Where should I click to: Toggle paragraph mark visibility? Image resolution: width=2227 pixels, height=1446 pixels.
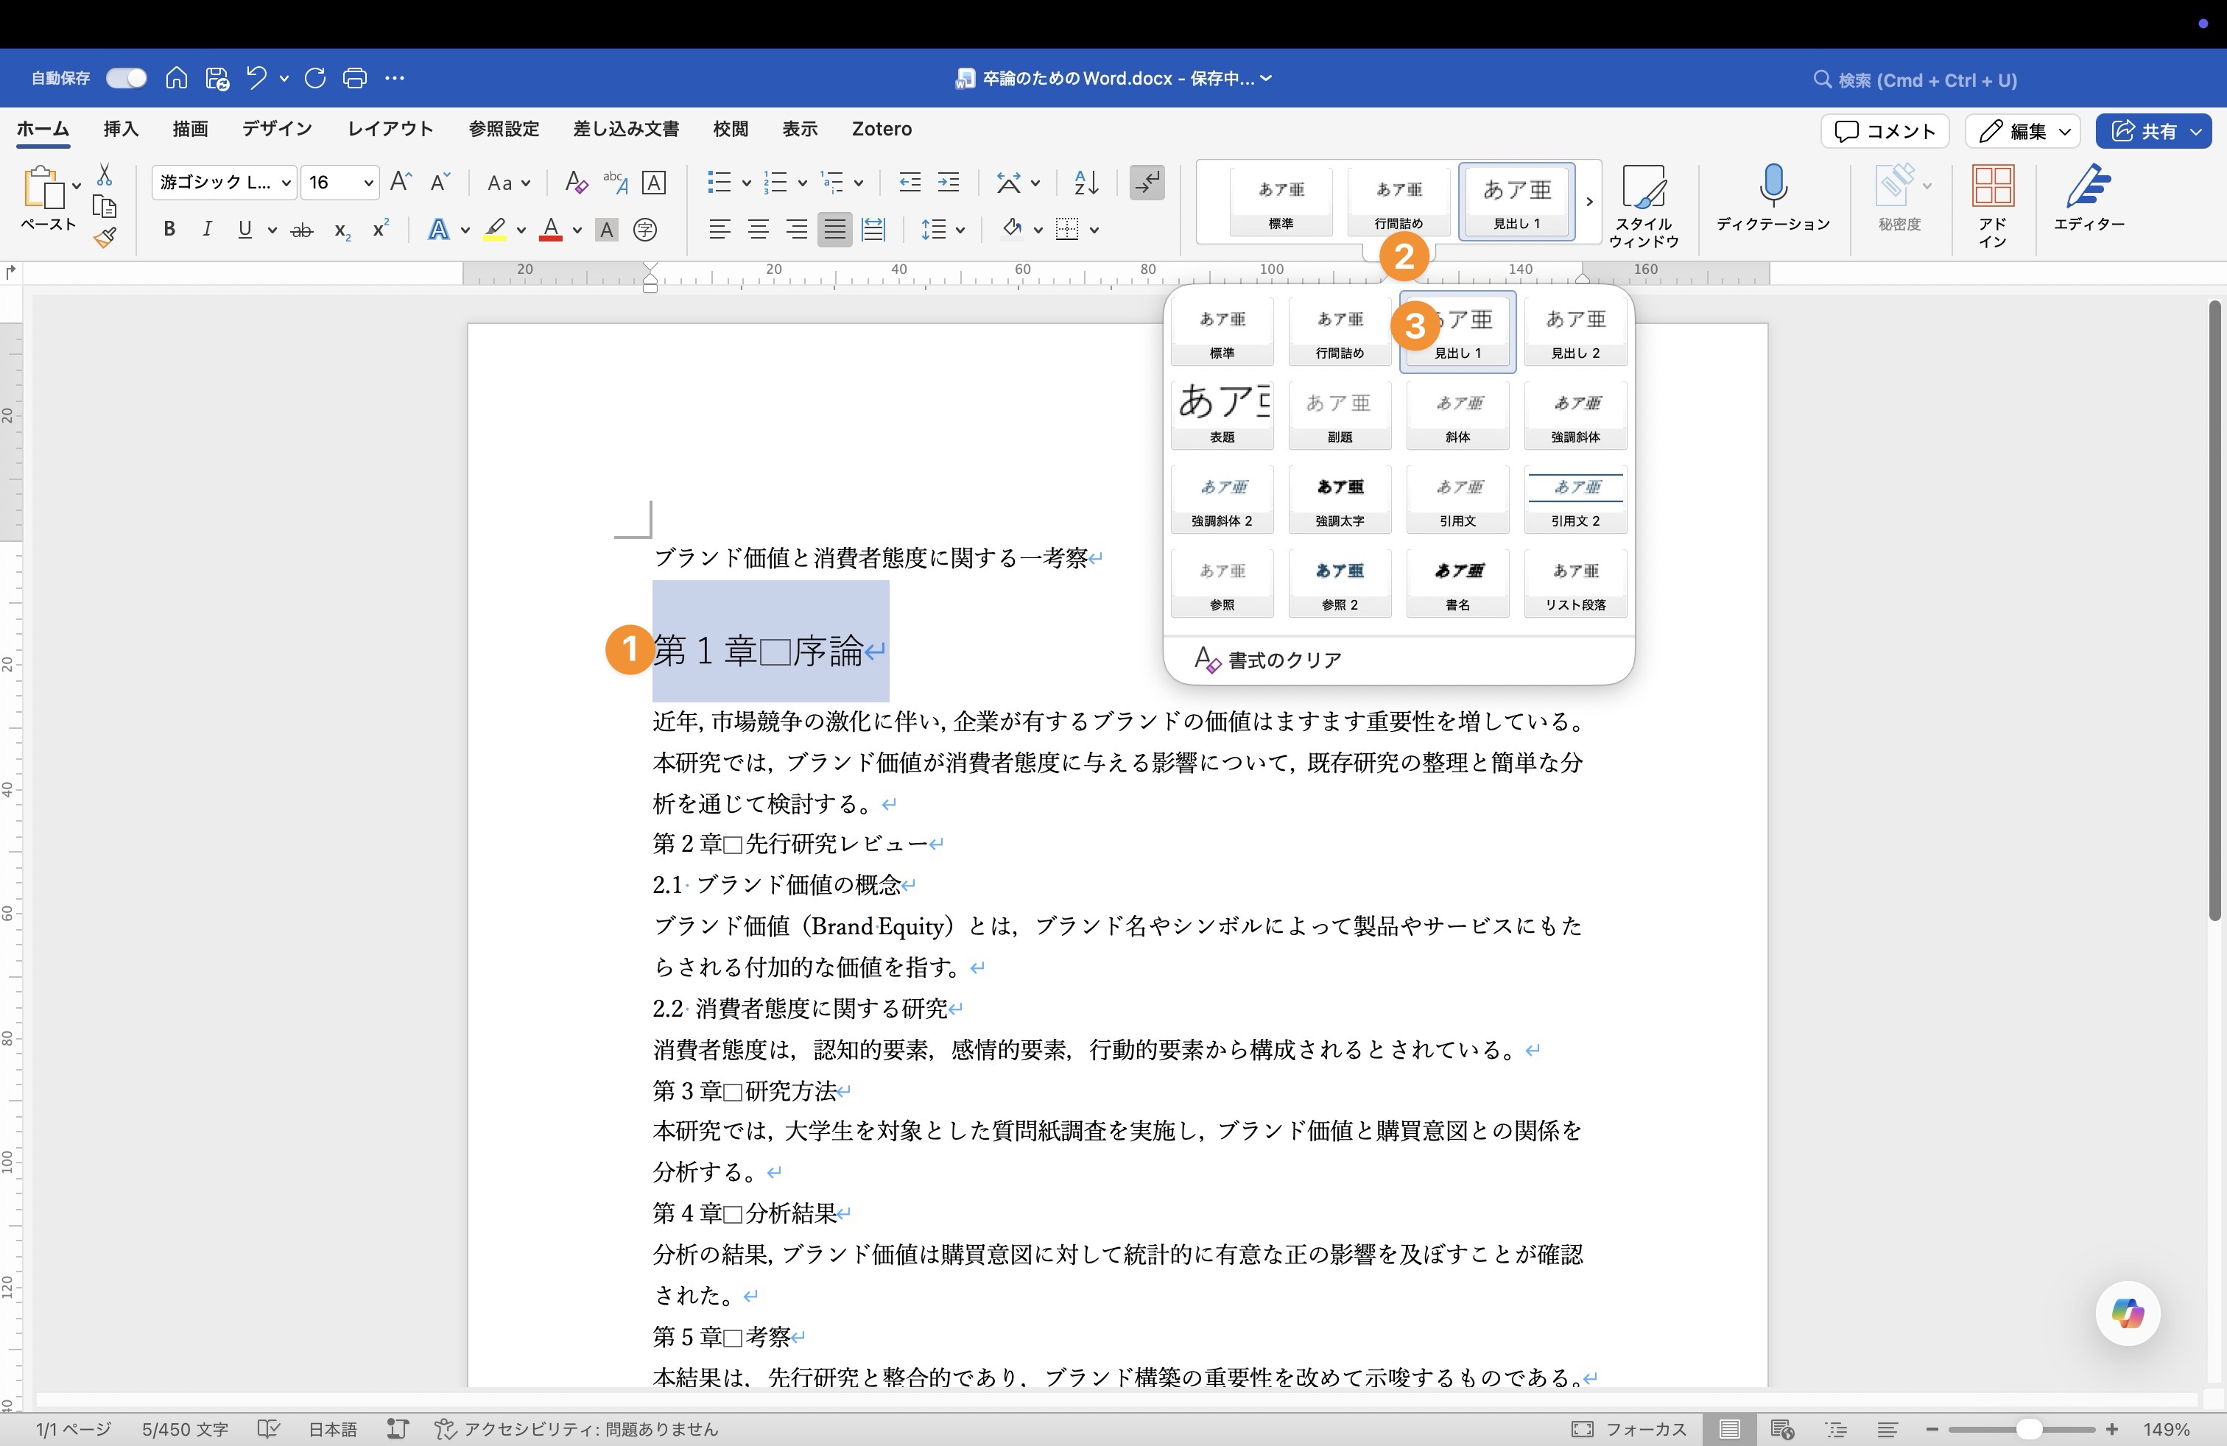(1147, 183)
